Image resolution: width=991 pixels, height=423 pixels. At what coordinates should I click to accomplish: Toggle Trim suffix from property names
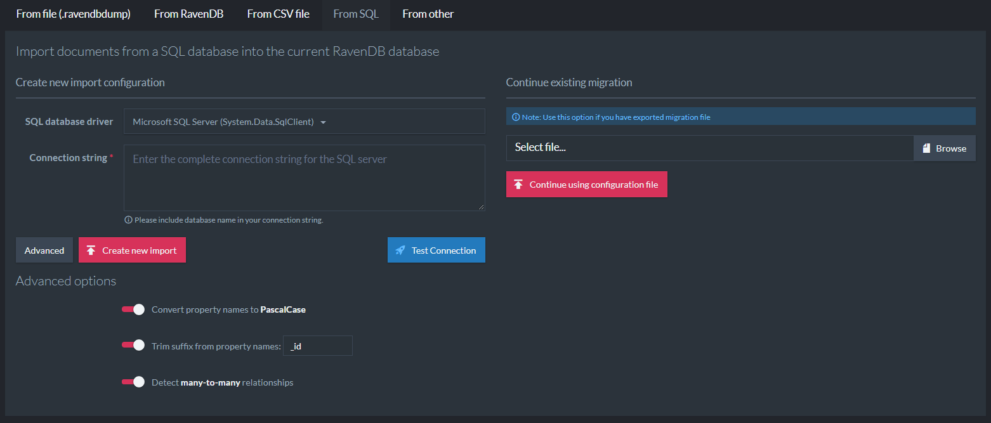133,346
